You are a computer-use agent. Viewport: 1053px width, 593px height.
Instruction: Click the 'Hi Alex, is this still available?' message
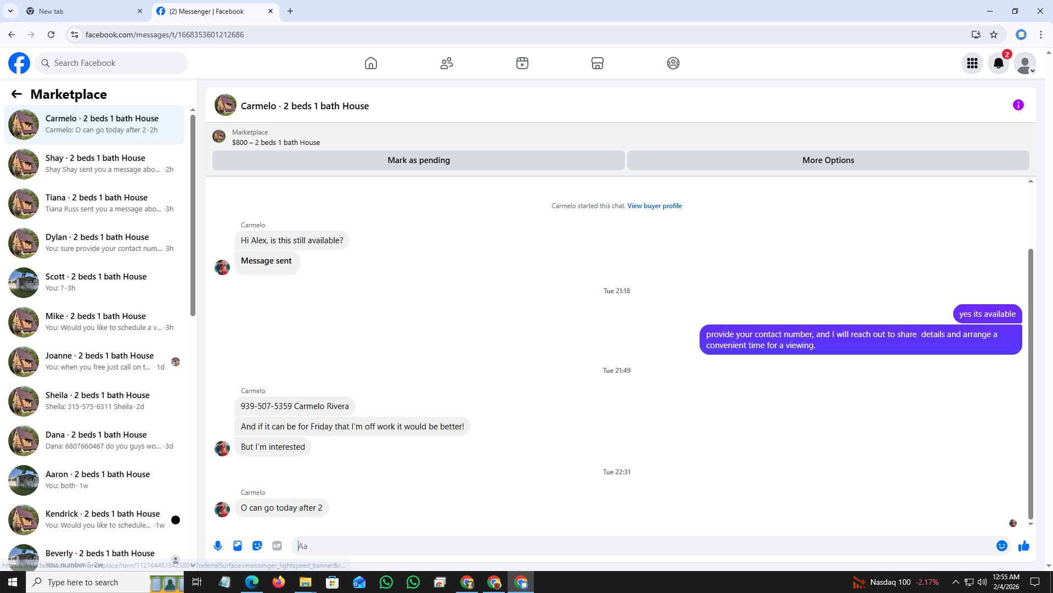pyautogui.click(x=292, y=240)
